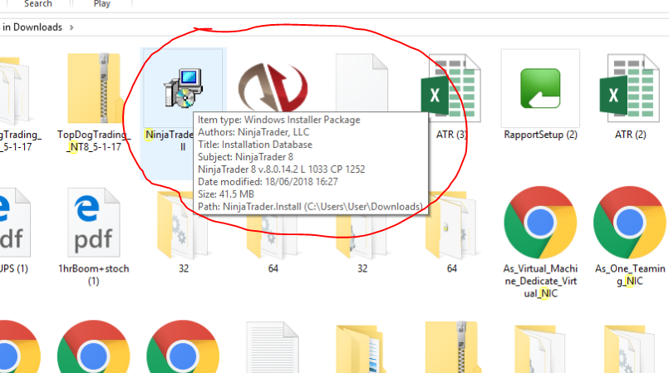Select the NinjaTrader installer package icon
The image size is (669, 373).
point(184,88)
